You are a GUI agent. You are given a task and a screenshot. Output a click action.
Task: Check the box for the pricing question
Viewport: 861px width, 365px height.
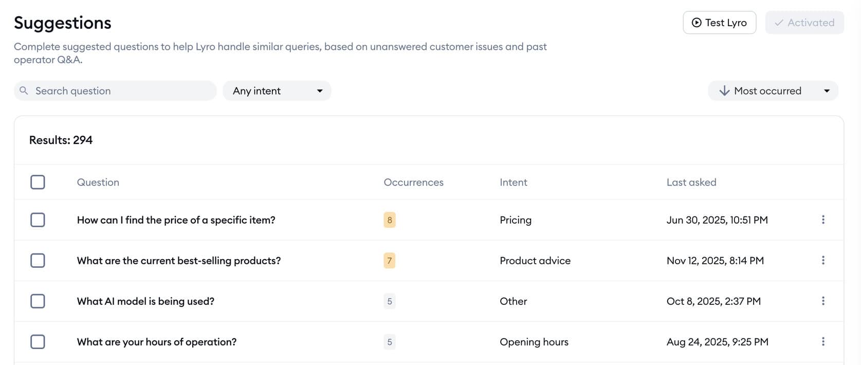point(38,220)
